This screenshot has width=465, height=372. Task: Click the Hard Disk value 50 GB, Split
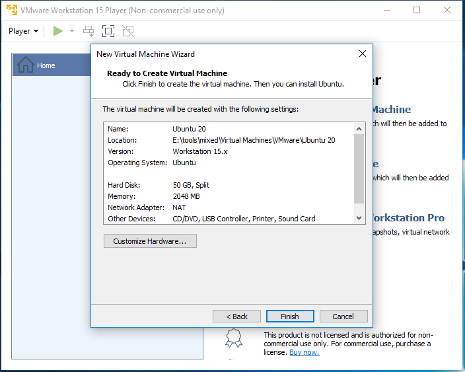pos(191,185)
